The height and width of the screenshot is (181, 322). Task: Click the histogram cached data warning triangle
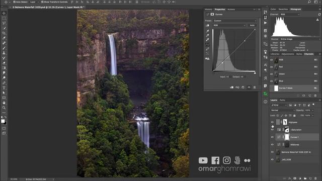tap(317, 20)
